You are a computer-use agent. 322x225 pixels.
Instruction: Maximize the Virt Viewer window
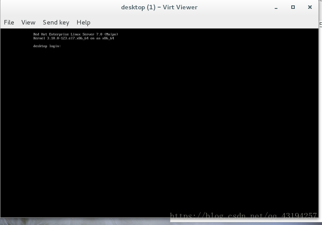click(293, 7)
